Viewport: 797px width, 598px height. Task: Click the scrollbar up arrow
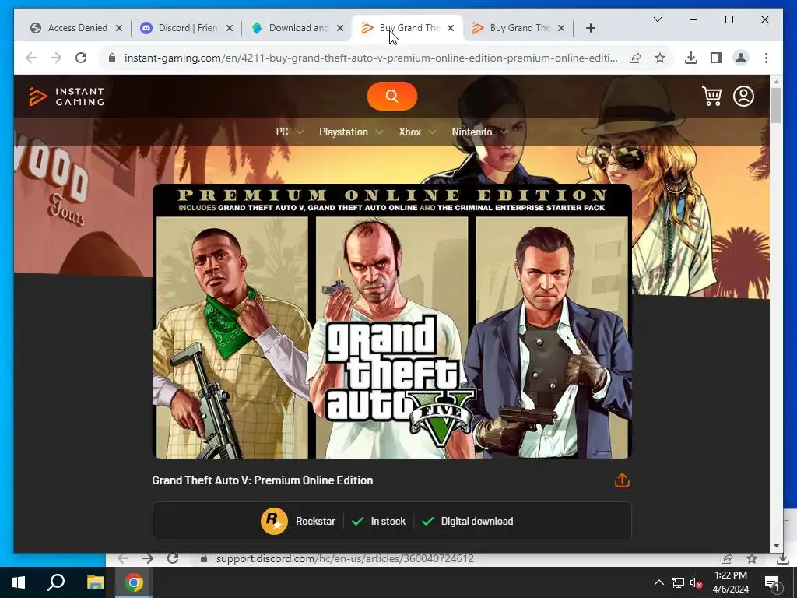point(776,81)
